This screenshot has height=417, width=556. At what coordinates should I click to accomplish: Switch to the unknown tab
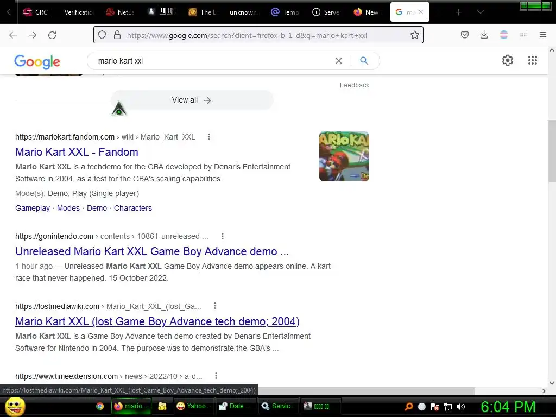(x=243, y=12)
